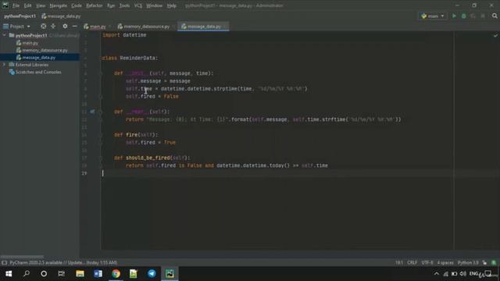This screenshot has height=281, width=500.
Task: Open File Explorer from taskbar
Action: [x=80, y=274]
